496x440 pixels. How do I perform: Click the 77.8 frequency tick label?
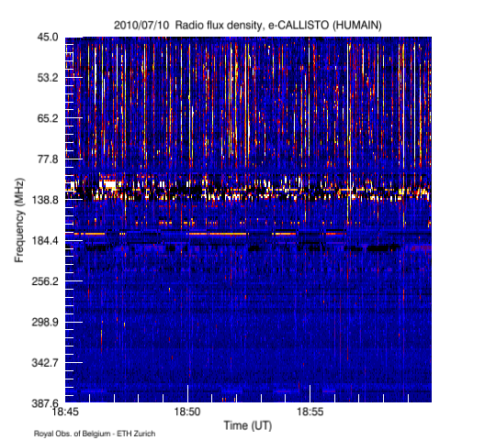click(x=48, y=159)
